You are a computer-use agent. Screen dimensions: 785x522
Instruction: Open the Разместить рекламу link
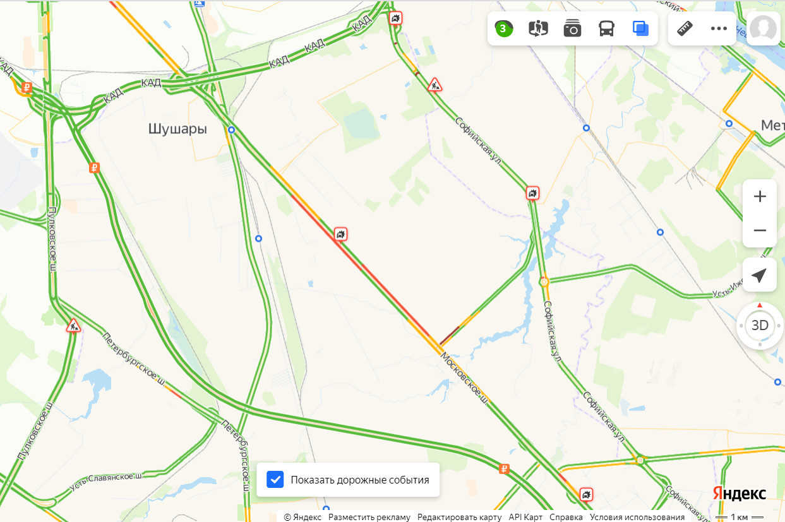(x=369, y=517)
